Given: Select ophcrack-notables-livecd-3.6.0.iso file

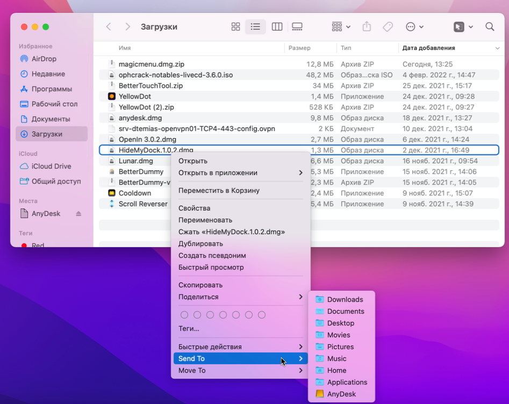Looking at the screenshot, I should click(299, 75).
